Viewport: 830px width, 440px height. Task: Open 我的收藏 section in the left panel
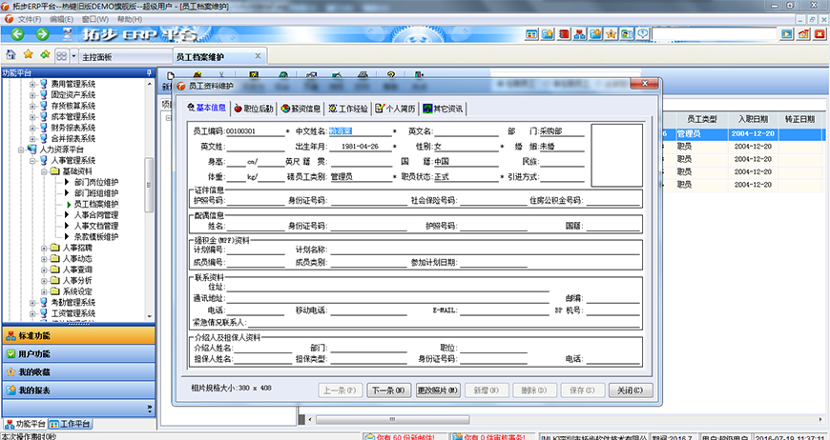(76, 371)
